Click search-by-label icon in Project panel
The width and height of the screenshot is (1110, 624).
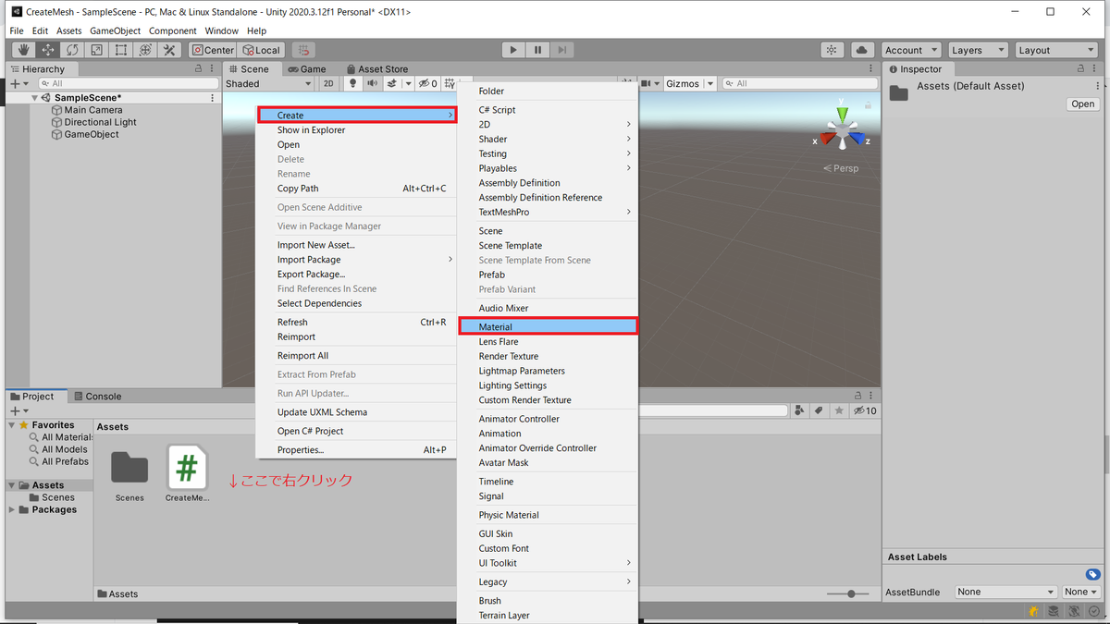819,410
